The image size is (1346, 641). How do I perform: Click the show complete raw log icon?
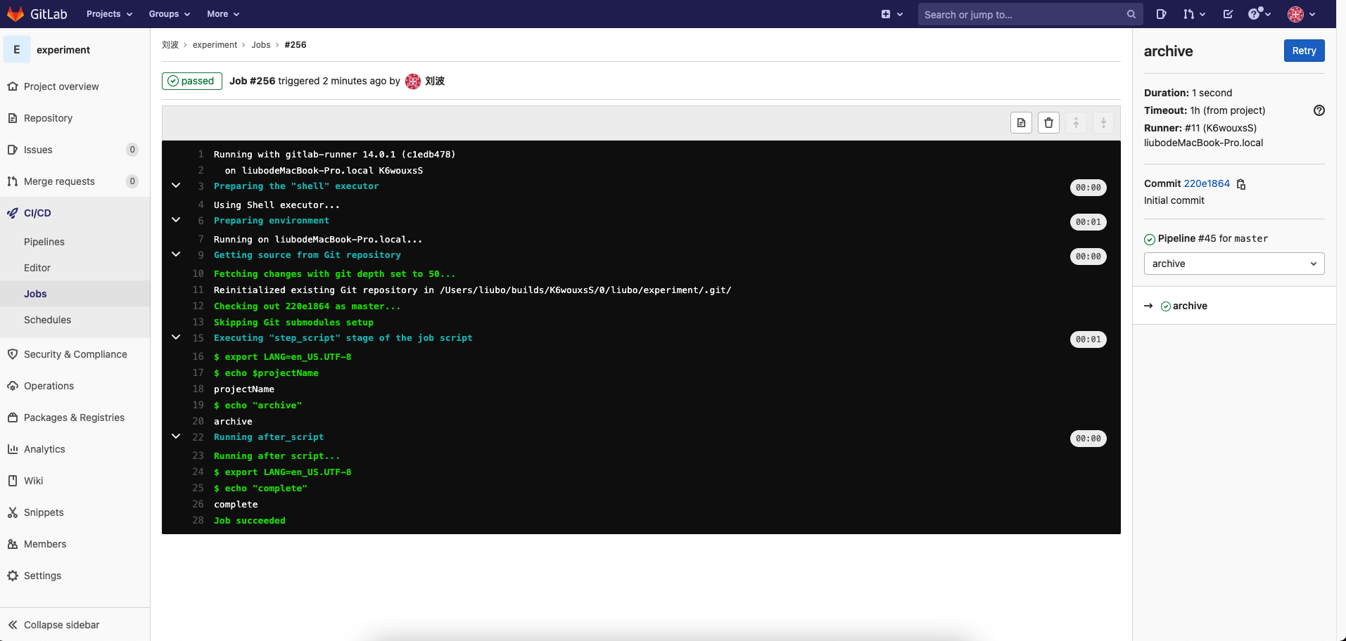point(1021,123)
